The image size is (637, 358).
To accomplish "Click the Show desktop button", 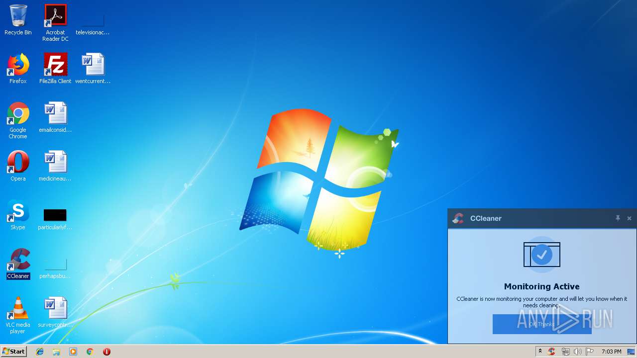I will tap(632, 352).
